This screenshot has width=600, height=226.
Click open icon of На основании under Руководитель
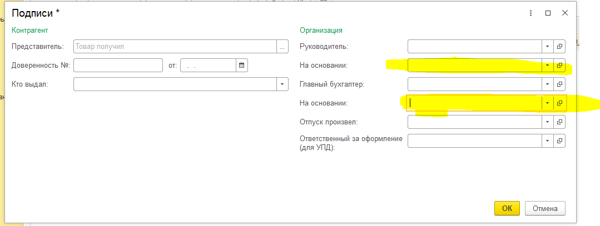[x=559, y=66]
